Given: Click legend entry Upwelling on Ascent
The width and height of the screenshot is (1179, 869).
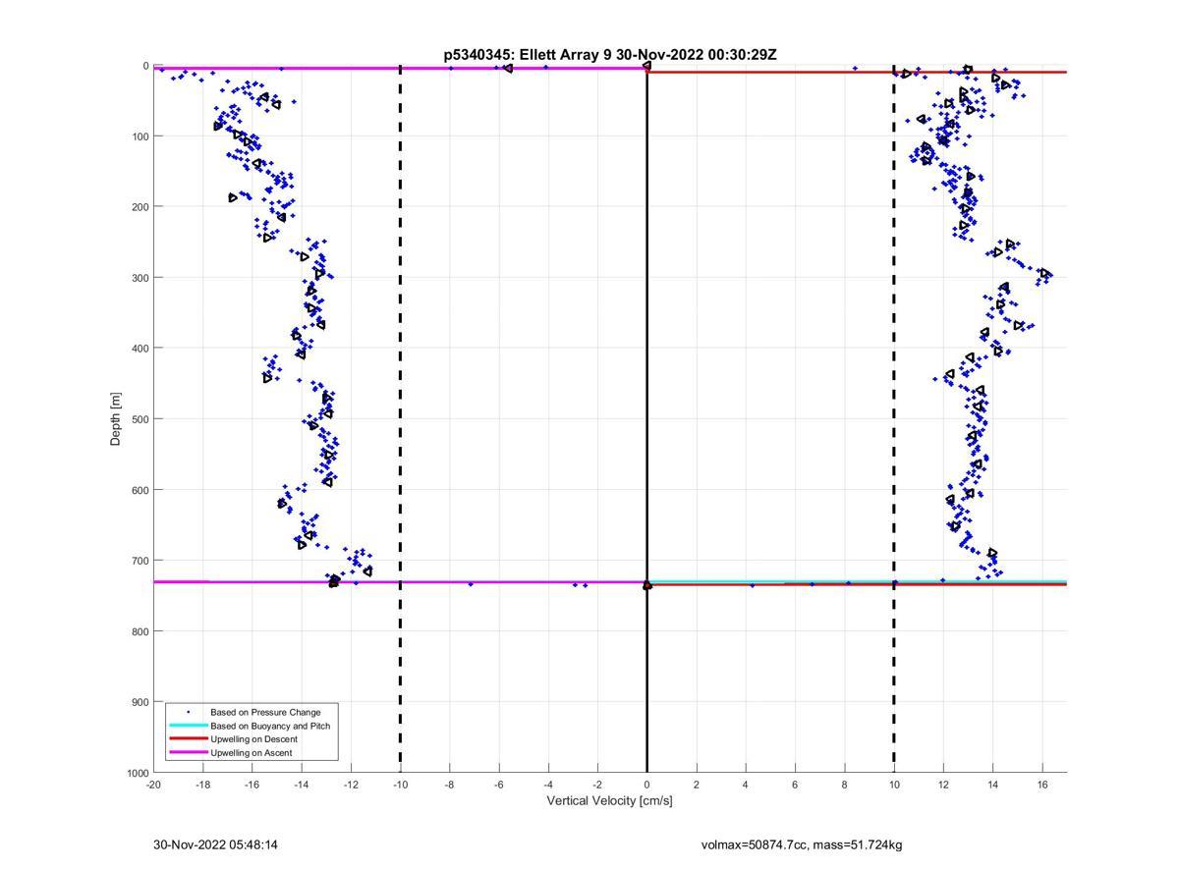Looking at the screenshot, I should (251, 753).
